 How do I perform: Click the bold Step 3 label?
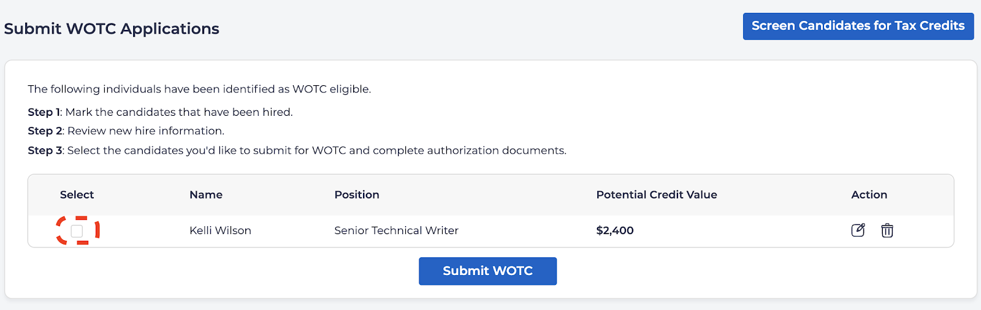[45, 151]
